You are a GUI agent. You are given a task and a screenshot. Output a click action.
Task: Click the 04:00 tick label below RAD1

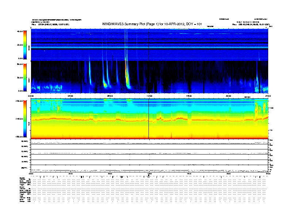point(70,96)
